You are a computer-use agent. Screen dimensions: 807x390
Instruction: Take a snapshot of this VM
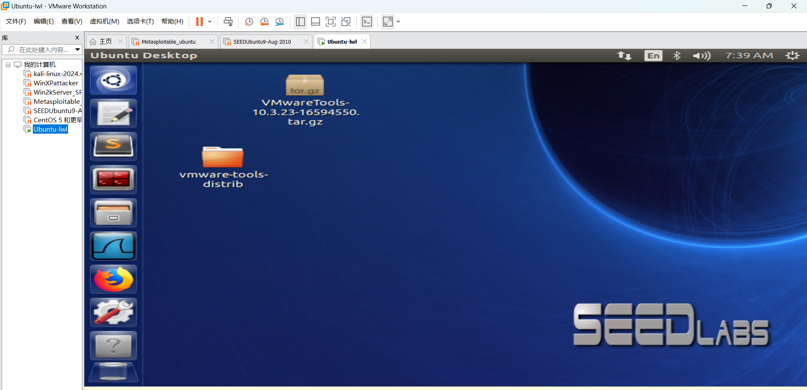pos(249,22)
